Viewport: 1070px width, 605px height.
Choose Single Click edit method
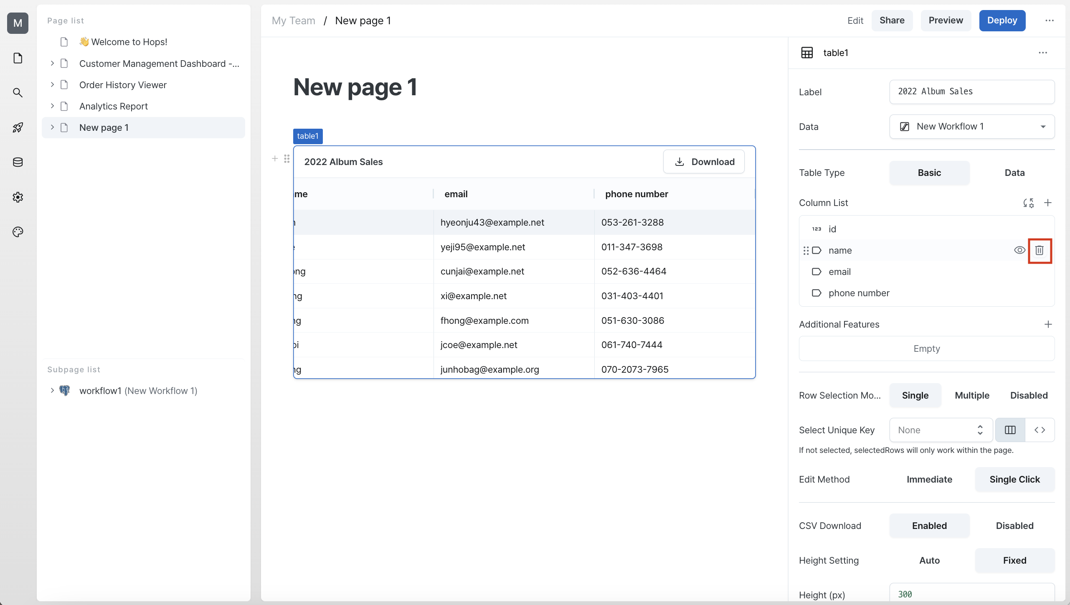coord(1014,479)
